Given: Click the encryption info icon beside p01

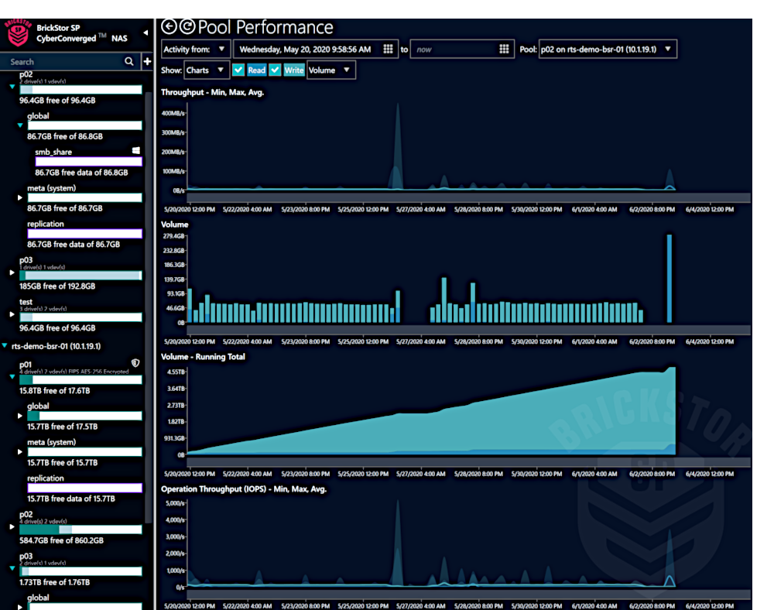Looking at the screenshot, I should (x=135, y=362).
